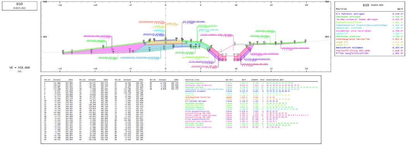The image size is (407, 147).
Task: Click the 'Konstruktion über' table column header
Action: [274, 79]
